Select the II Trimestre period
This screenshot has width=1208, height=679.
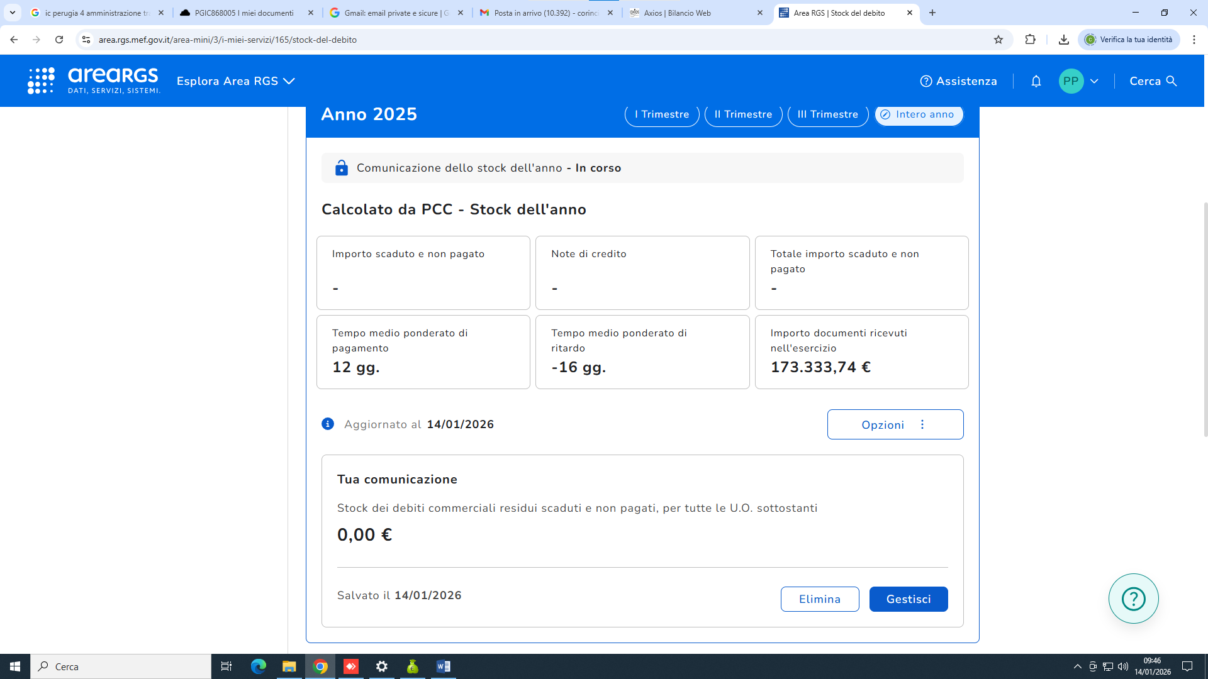[743, 114]
